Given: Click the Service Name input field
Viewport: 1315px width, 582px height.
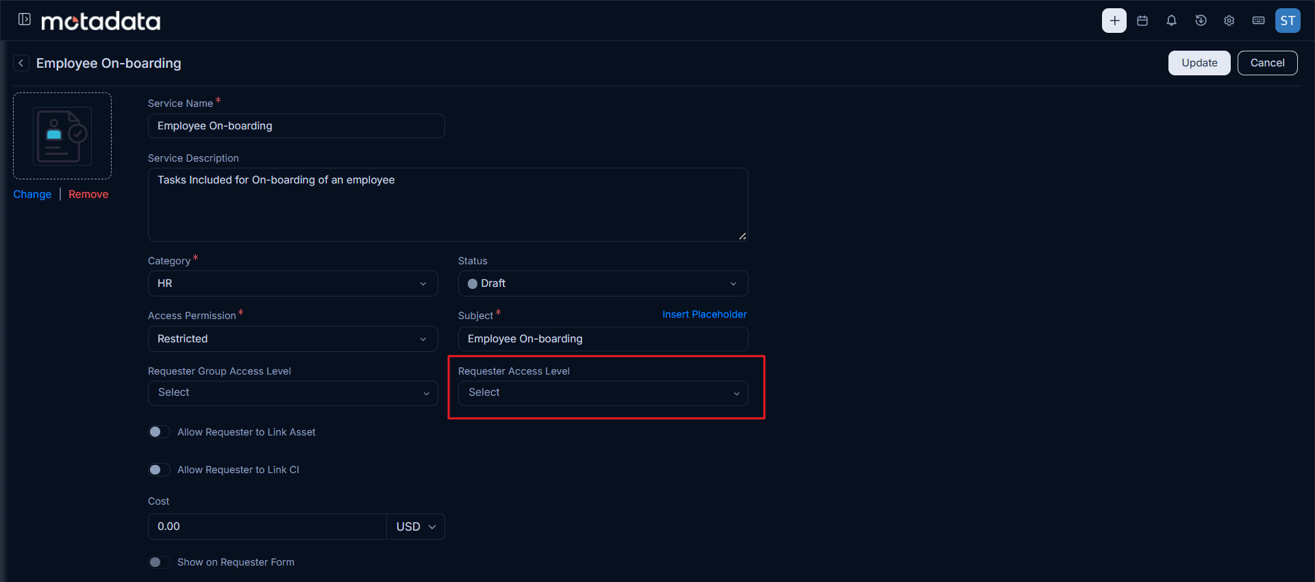Looking at the screenshot, I should tap(297, 126).
